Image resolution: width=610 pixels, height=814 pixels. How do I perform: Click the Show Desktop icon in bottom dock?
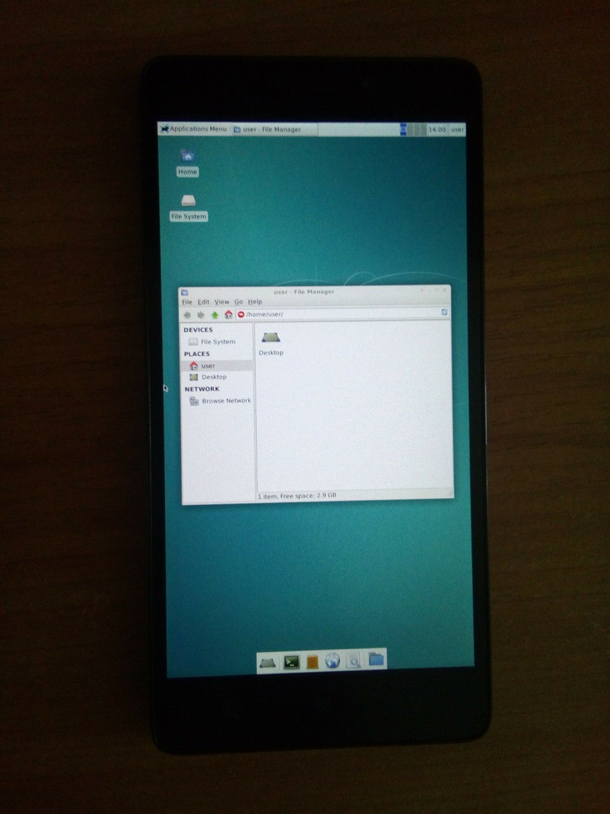(268, 663)
